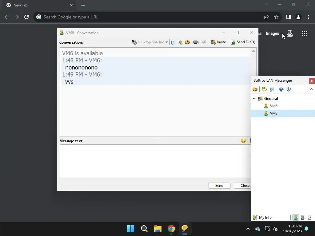Share this page from Chrome address bar

click(x=266, y=17)
